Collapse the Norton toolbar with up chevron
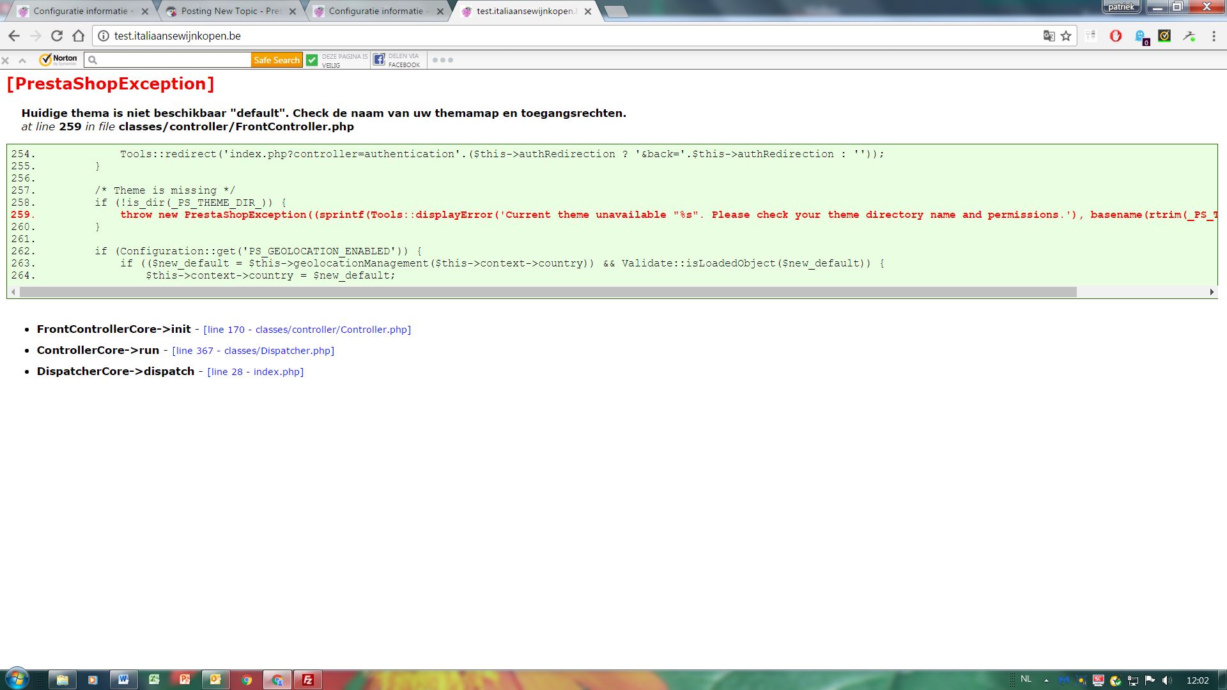This screenshot has height=690, width=1227. click(x=22, y=61)
